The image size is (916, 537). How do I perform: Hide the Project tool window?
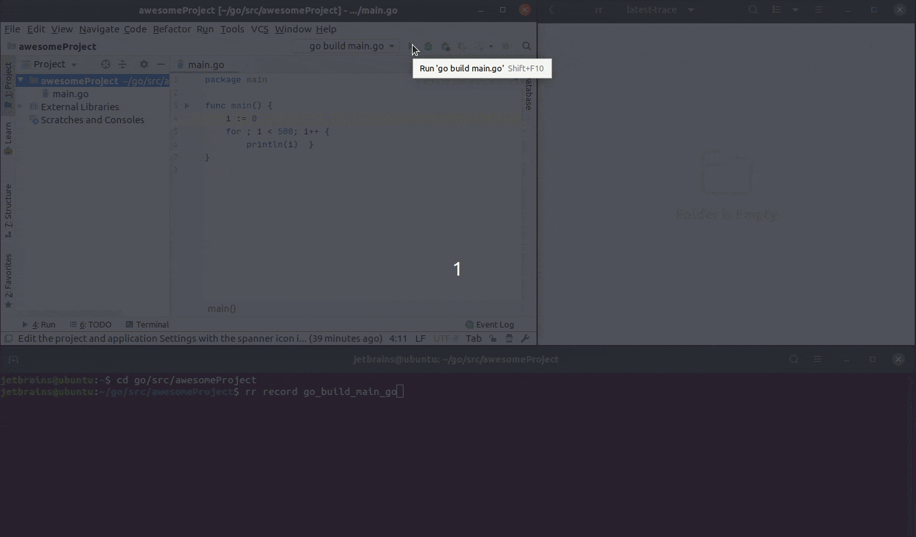pos(160,64)
